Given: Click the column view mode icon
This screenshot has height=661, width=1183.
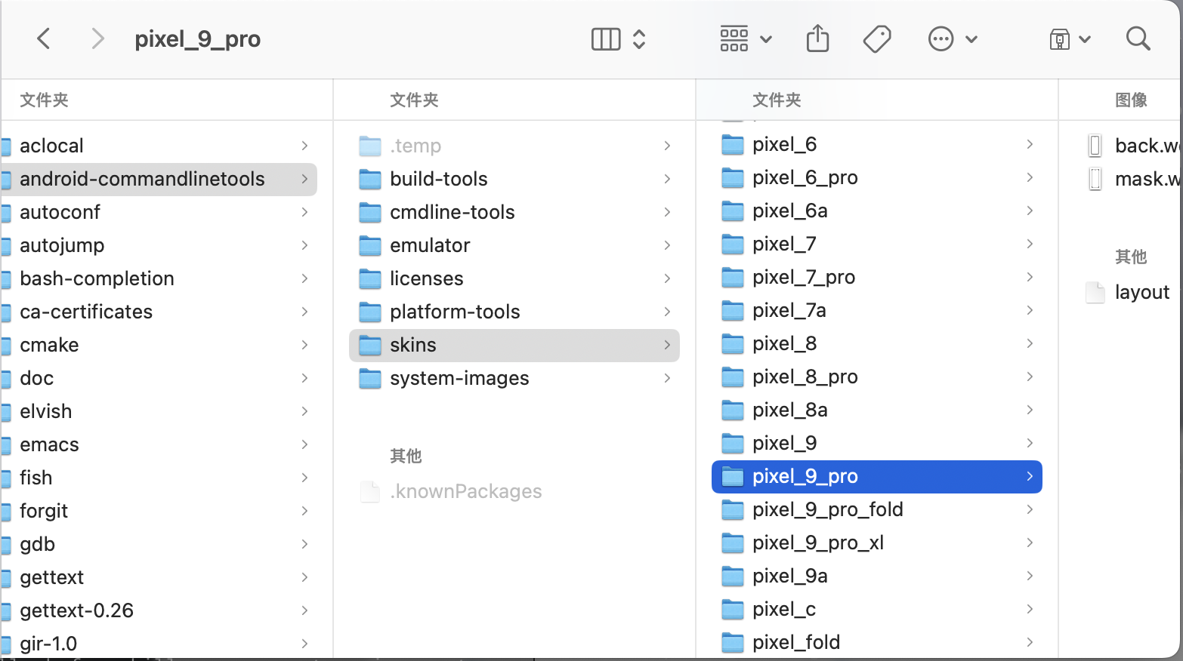Looking at the screenshot, I should 605,39.
